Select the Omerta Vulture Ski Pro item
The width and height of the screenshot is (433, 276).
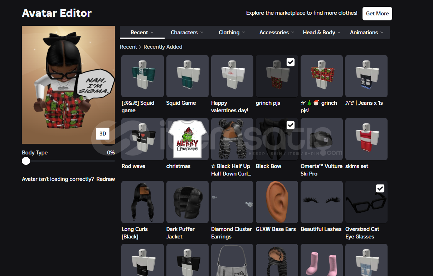[322, 139]
